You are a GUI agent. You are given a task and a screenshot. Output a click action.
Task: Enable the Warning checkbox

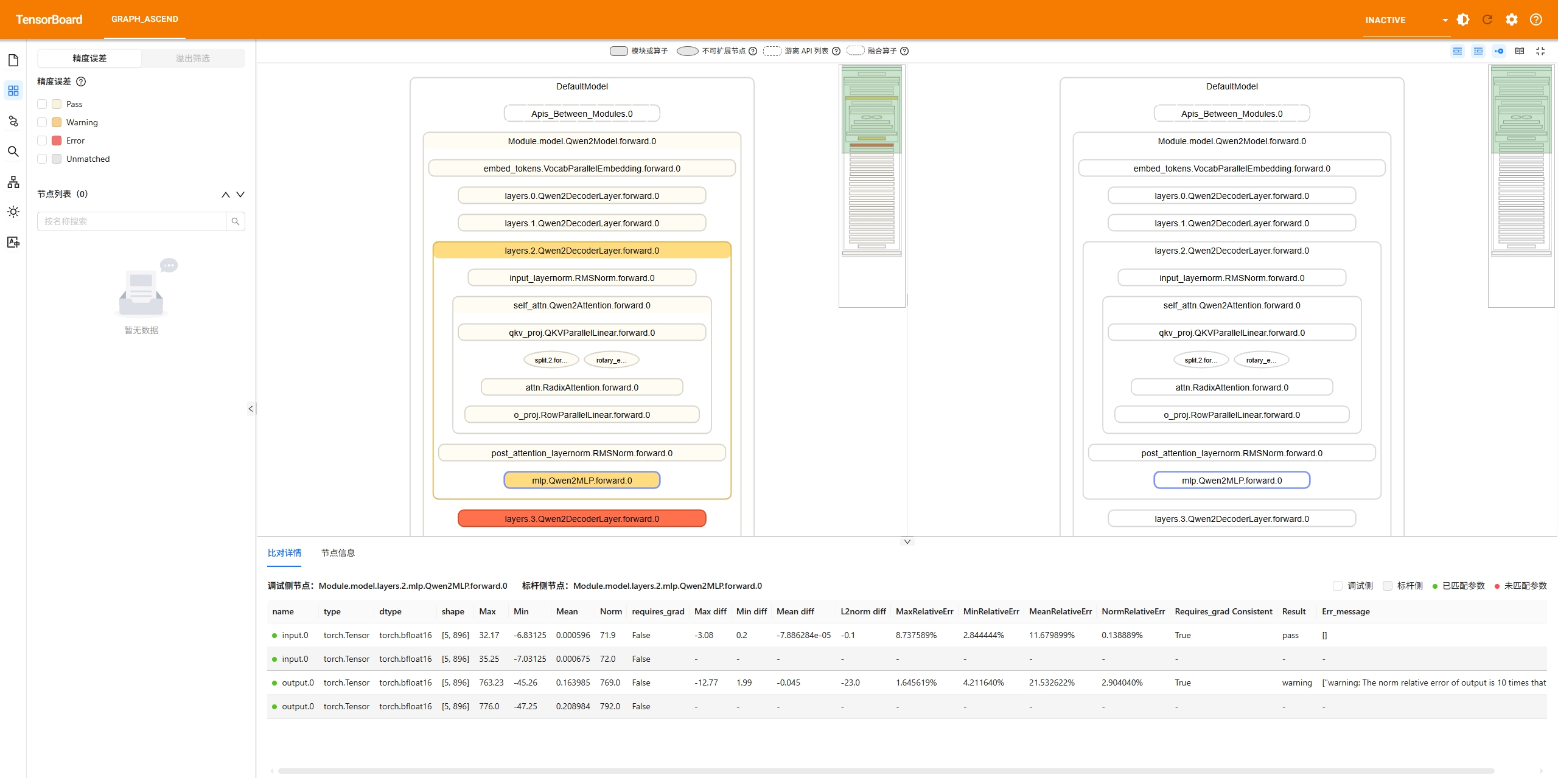[x=42, y=122]
